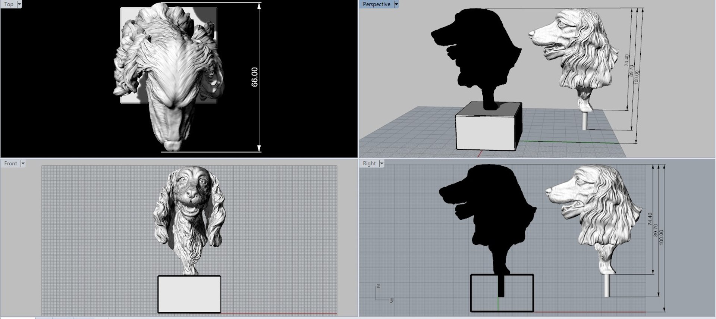This screenshot has height=319, width=716.
Task: Select the 74.40 dimension text in Right view
Action: (x=650, y=219)
